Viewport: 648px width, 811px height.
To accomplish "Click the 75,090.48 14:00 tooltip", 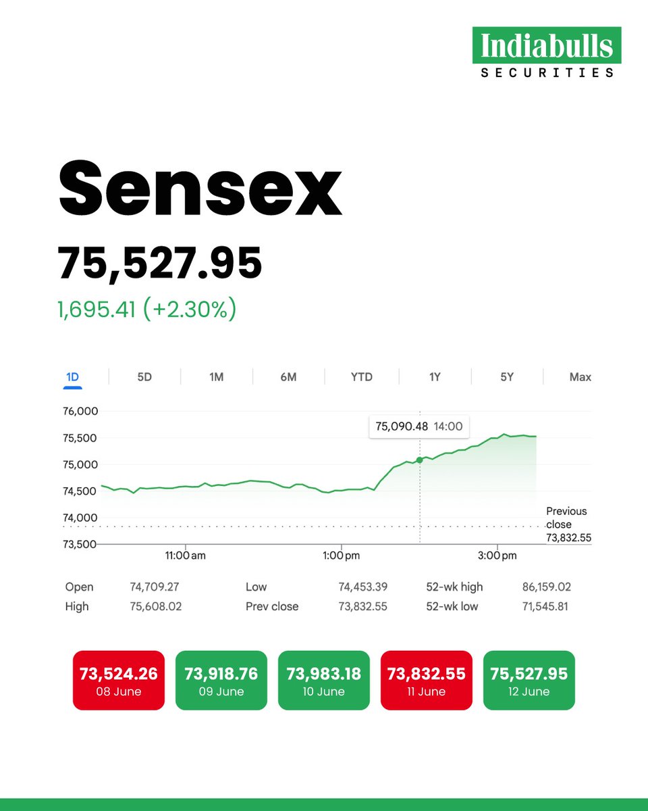I will pos(419,427).
